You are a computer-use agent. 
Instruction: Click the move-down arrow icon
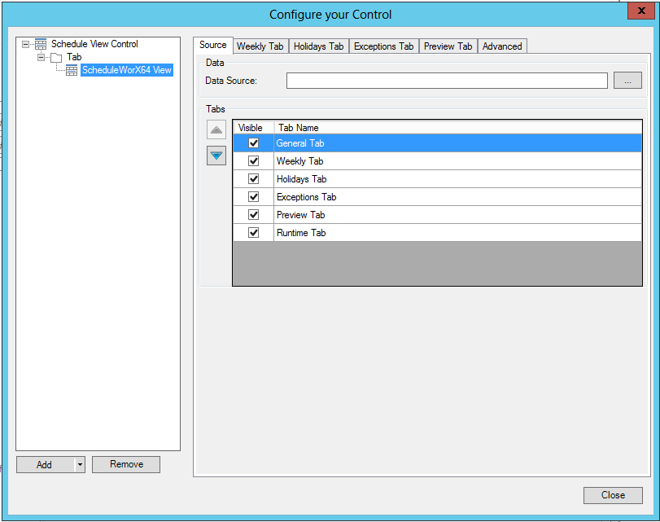pos(216,156)
